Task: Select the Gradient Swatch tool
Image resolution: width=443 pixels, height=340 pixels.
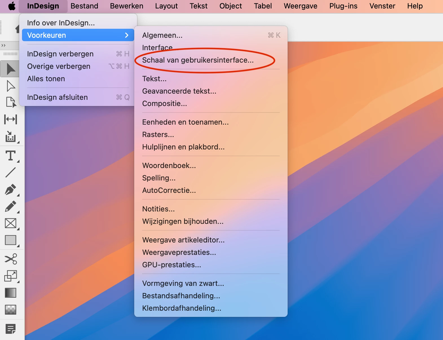Action: pos(11,293)
